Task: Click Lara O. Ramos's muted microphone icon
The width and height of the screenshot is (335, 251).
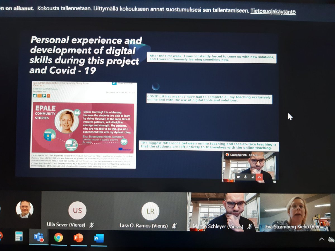Action: click(x=174, y=226)
